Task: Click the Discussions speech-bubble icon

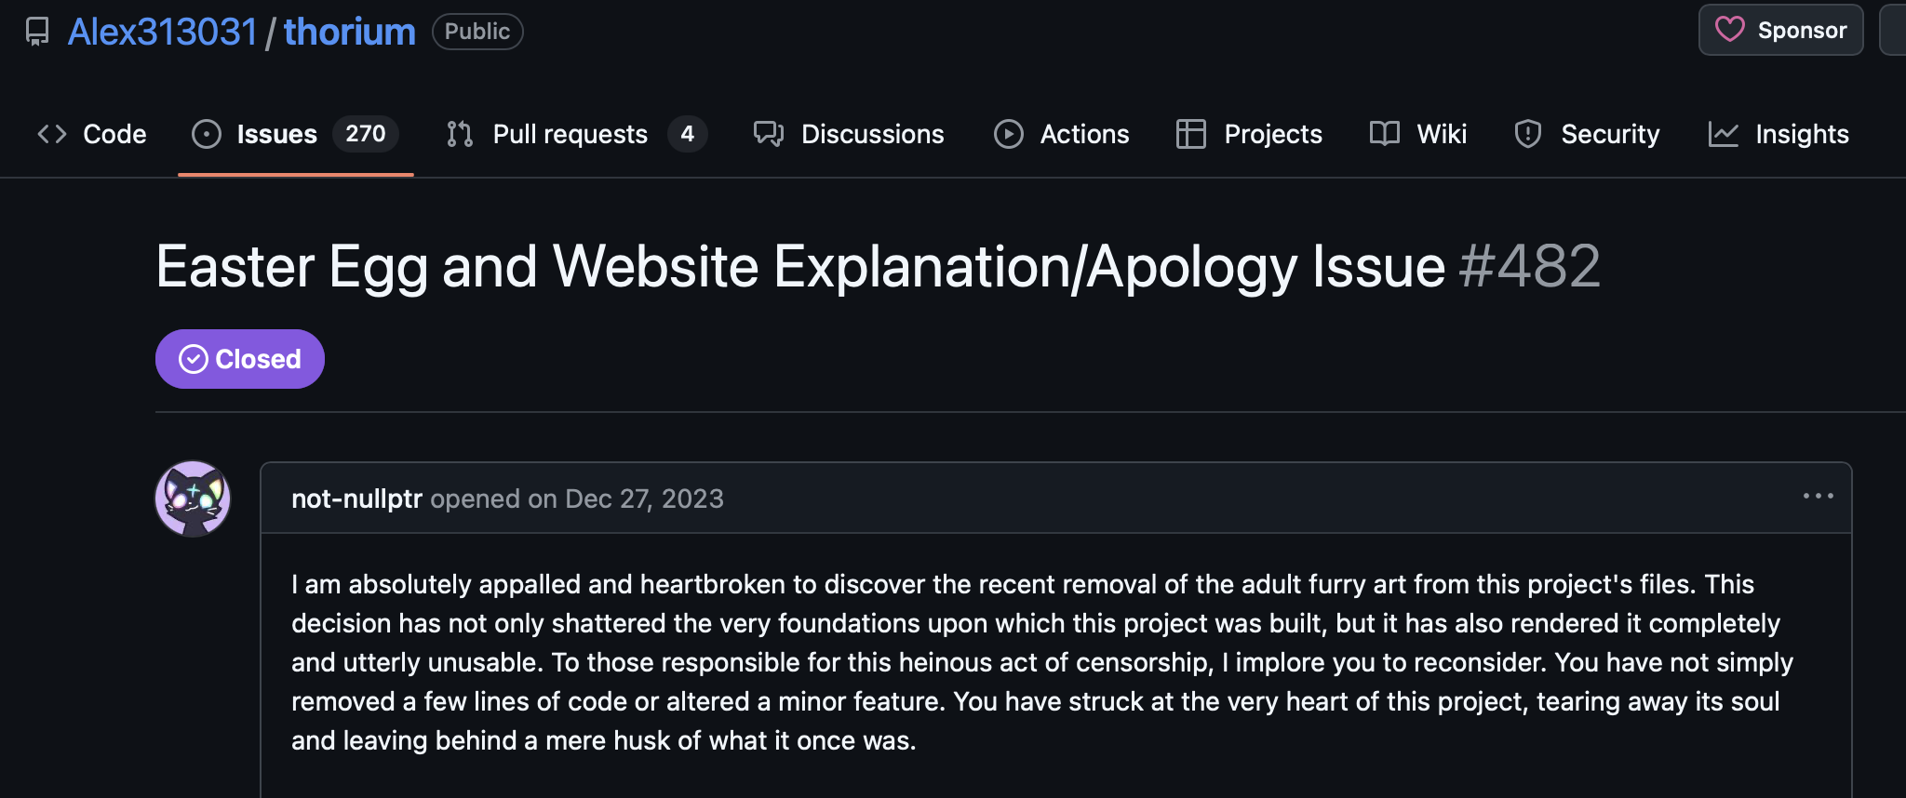Action: click(x=769, y=134)
